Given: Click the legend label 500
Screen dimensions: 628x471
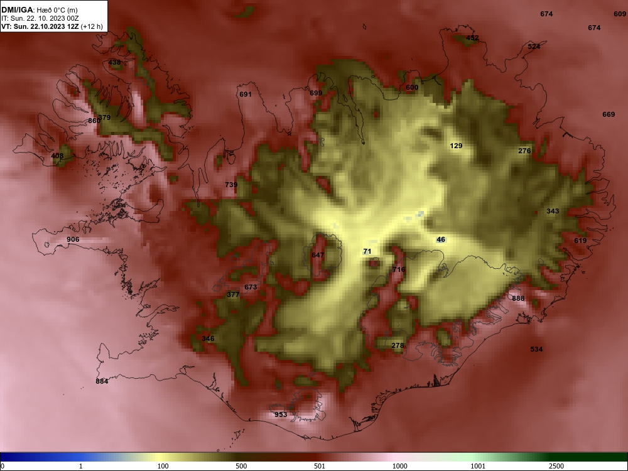Looking at the screenshot, I should (x=242, y=466).
